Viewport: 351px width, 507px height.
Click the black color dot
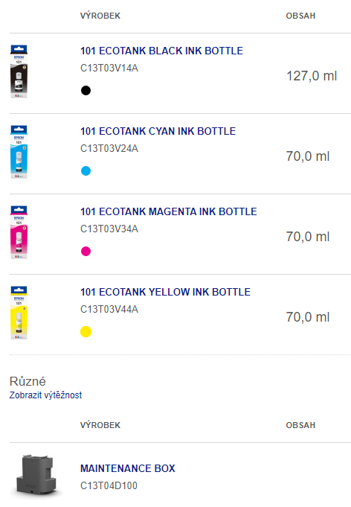click(x=86, y=91)
